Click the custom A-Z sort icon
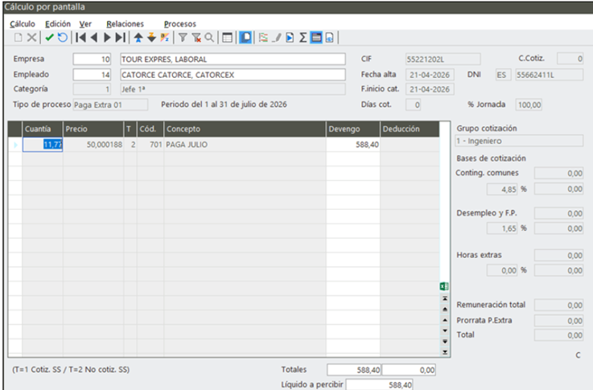This screenshot has width=593, height=390. 164,38
